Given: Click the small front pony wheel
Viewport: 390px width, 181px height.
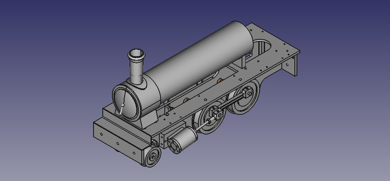Looking at the screenshot, I should (153, 156).
